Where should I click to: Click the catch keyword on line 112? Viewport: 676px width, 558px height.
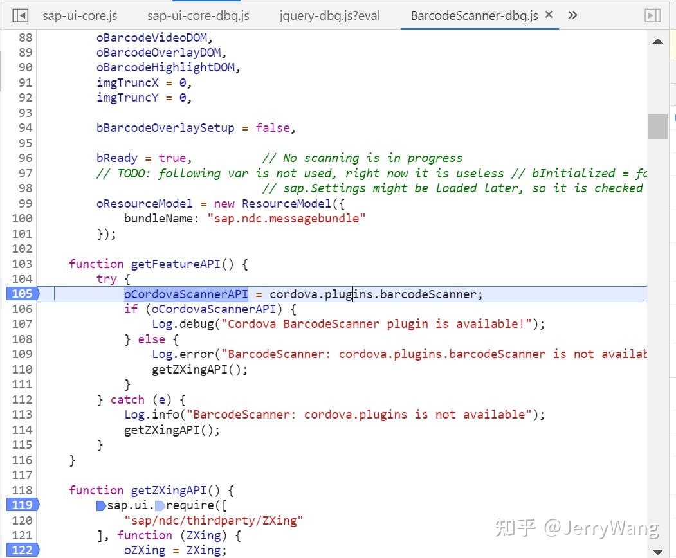pyautogui.click(x=127, y=399)
